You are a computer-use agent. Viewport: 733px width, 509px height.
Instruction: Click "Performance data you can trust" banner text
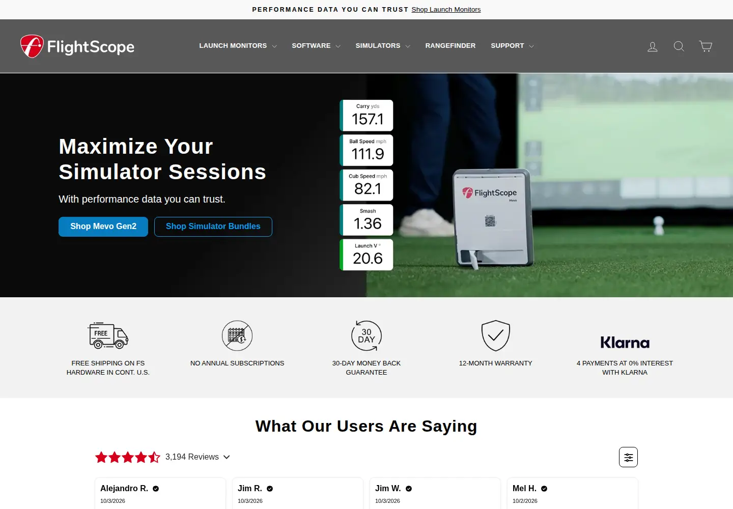tap(330, 10)
